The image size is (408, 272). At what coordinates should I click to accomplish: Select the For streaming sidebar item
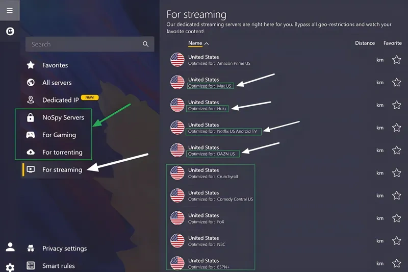pos(62,169)
